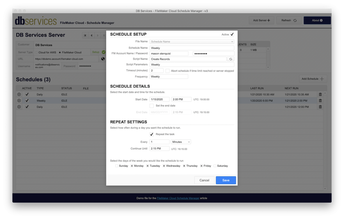Check Set the end date

[x=152, y=106]
